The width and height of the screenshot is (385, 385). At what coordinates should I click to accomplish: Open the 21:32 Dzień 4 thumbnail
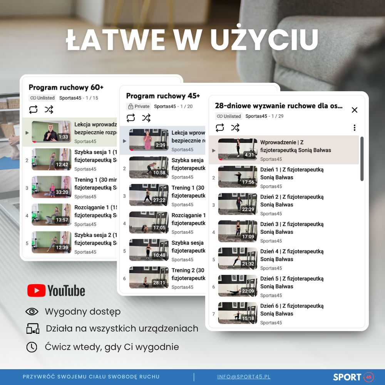[238, 259]
